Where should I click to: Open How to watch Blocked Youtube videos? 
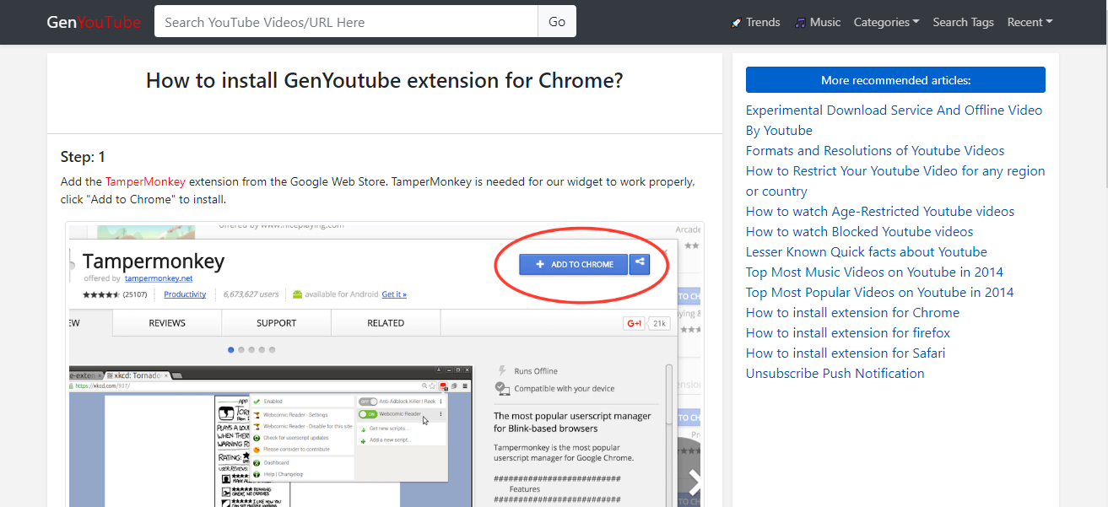pyautogui.click(x=859, y=232)
